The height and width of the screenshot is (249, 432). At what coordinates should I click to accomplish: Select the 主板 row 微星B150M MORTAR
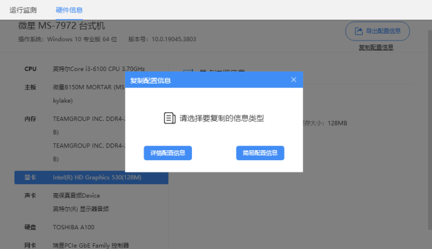point(91,94)
